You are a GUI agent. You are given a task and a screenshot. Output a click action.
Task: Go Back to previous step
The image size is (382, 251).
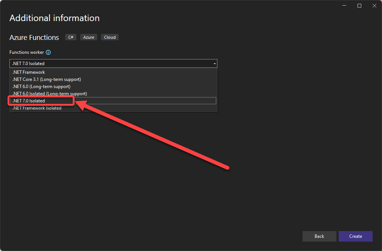pos(319,236)
